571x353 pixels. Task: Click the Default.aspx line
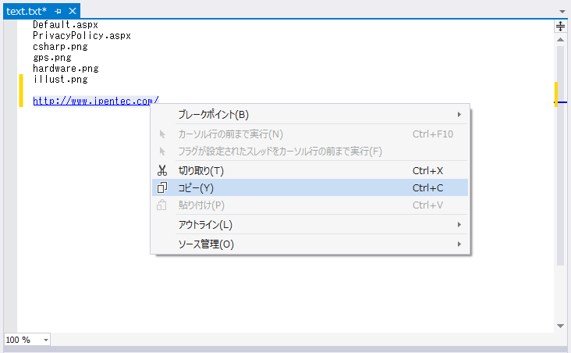[x=66, y=25]
